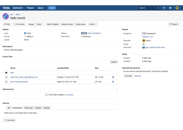Click the Upload button in Cloud Files
The height and width of the screenshot is (130, 183).
[114, 62]
